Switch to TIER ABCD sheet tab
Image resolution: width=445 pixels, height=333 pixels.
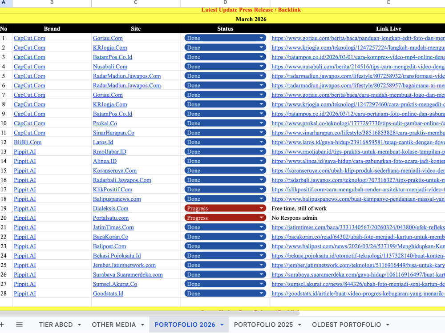coord(56,325)
